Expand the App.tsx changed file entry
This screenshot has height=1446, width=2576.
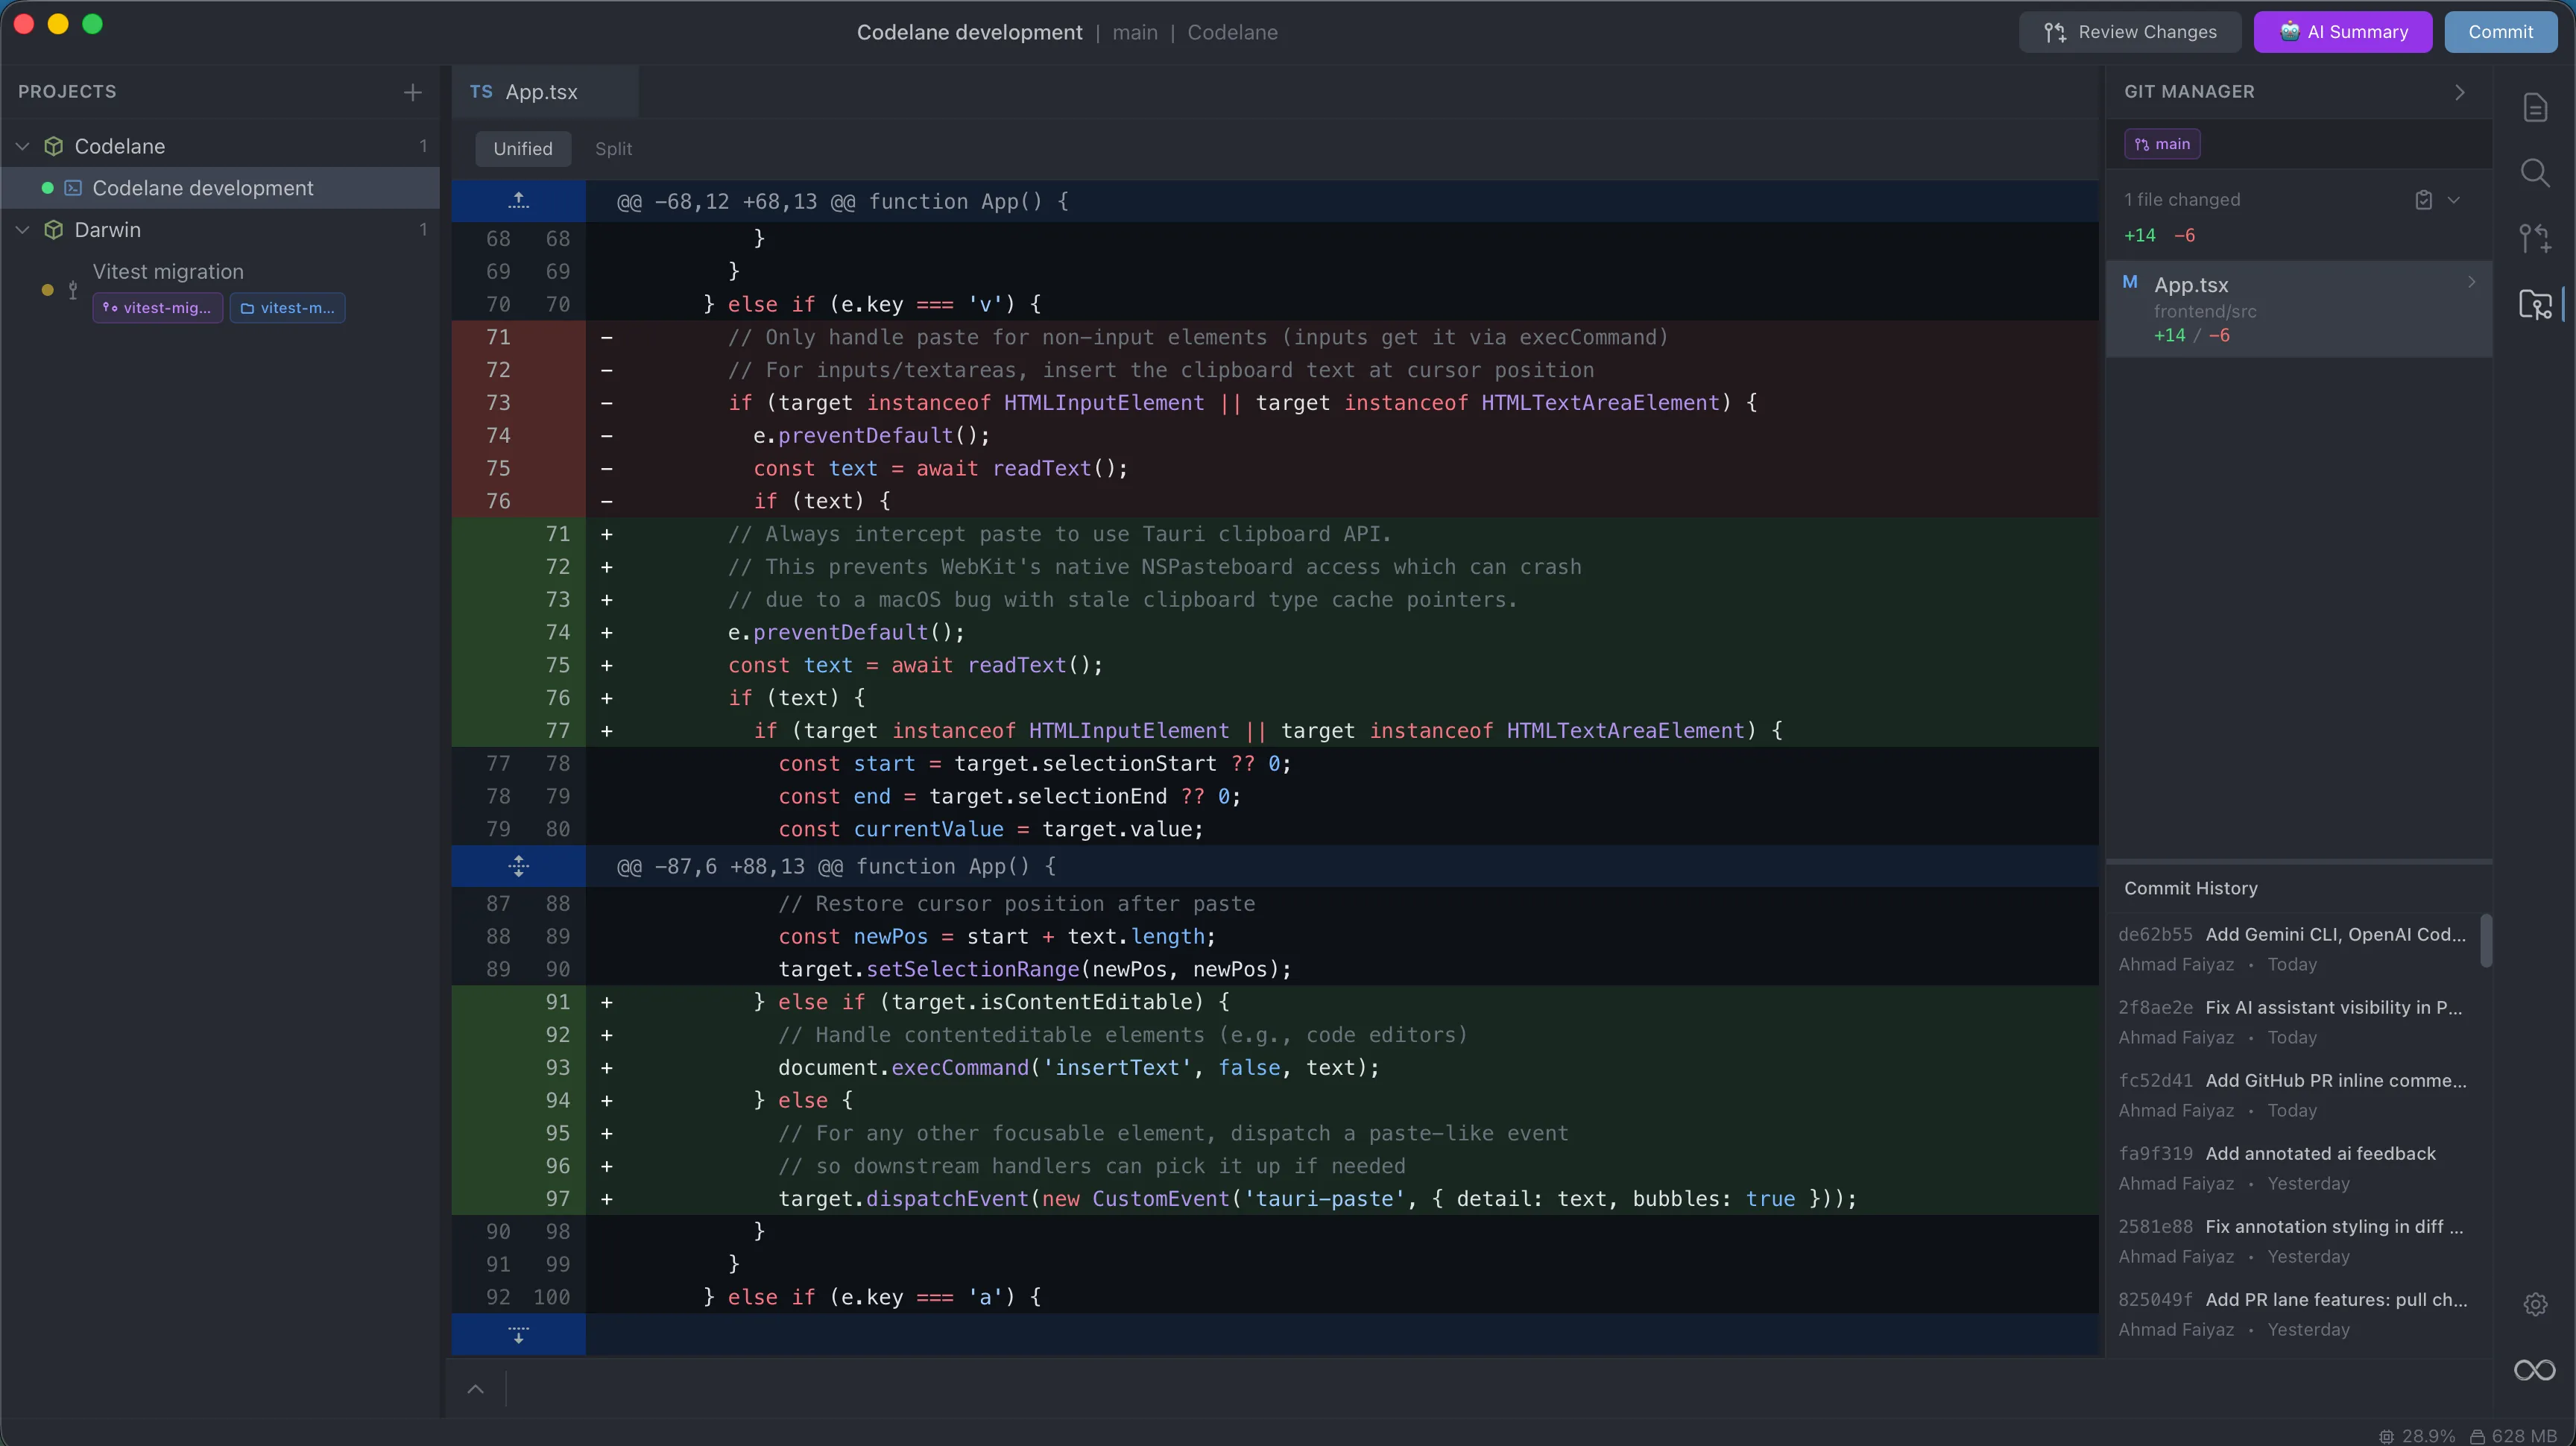pyautogui.click(x=2471, y=281)
